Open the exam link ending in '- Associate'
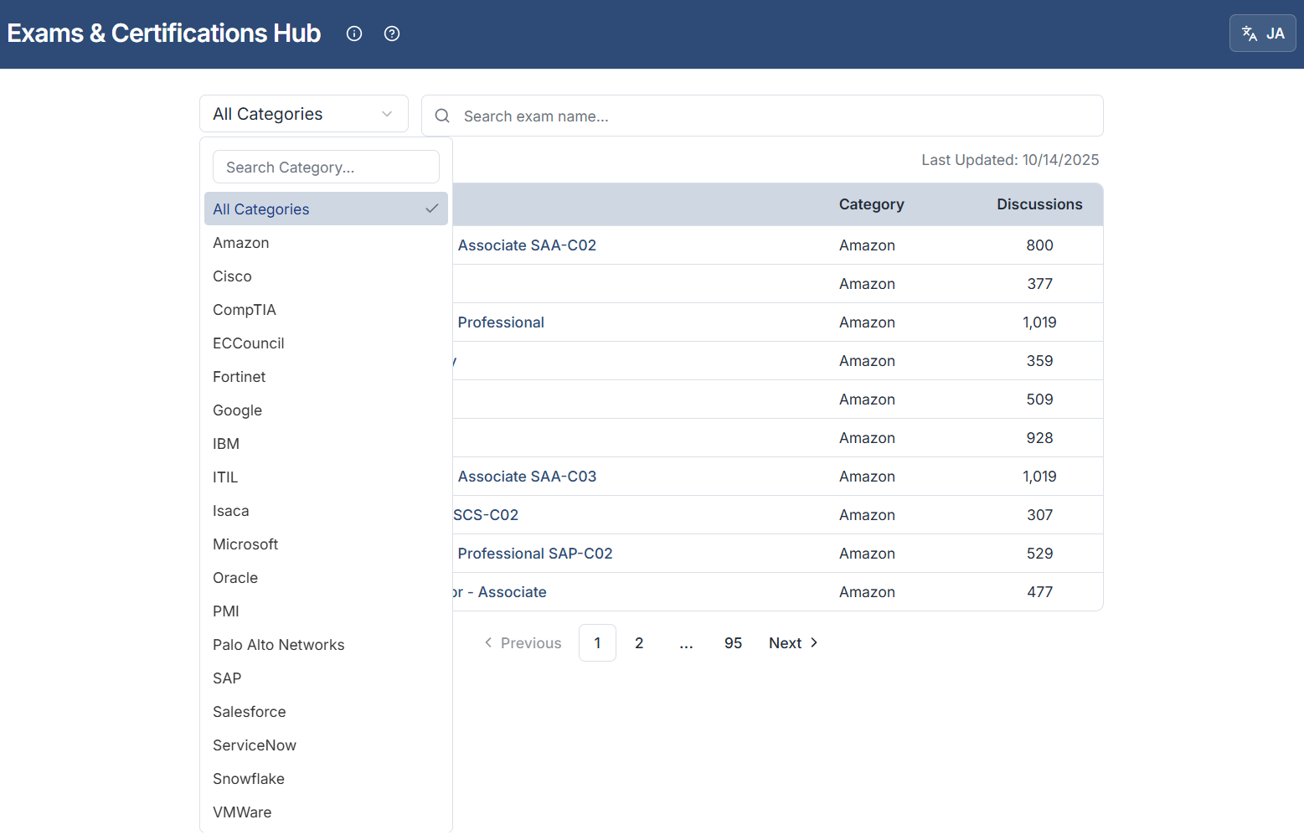 click(500, 592)
